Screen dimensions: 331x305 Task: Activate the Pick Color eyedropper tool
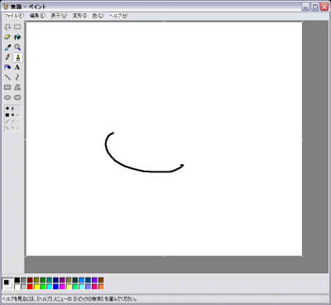click(7, 47)
